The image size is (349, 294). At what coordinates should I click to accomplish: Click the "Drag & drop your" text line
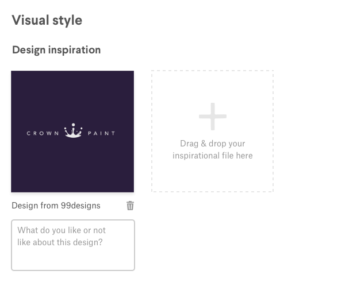[213, 144]
